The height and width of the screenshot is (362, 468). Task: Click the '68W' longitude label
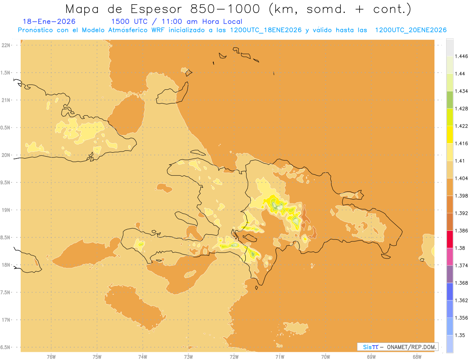417,357
